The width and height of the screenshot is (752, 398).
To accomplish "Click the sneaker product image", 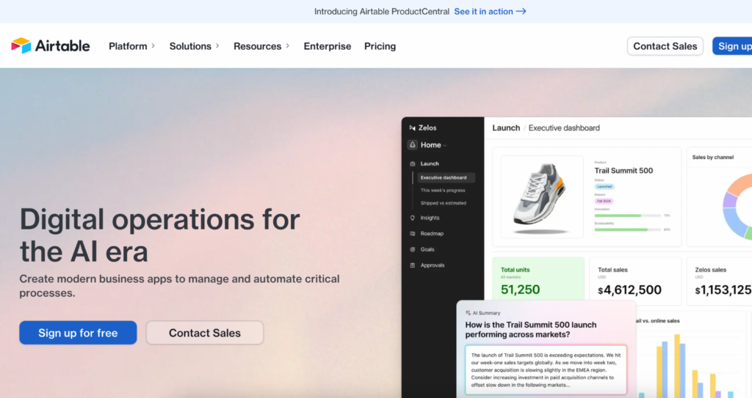I will (542, 197).
